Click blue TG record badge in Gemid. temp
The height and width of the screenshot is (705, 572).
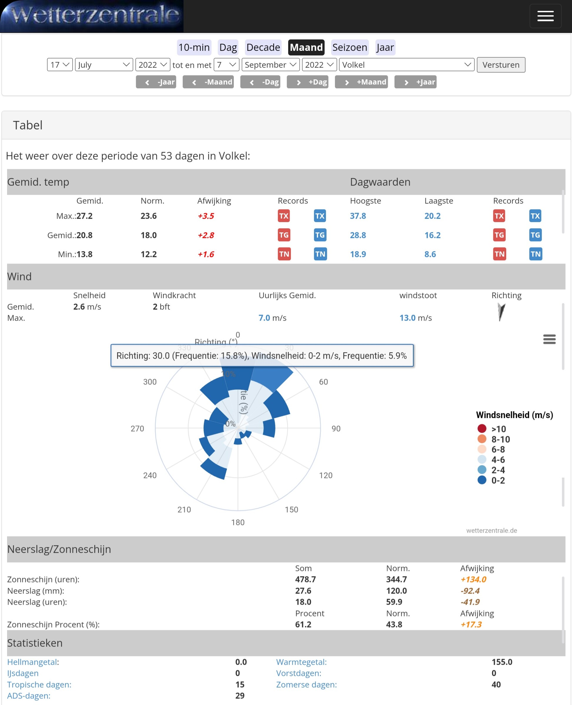(320, 235)
